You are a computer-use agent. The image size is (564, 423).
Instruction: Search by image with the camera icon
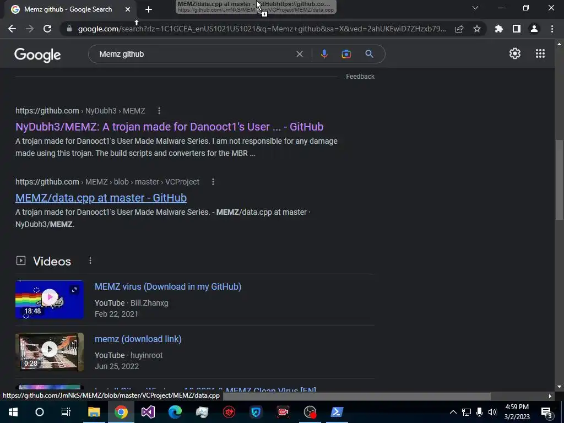pyautogui.click(x=346, y=54)
